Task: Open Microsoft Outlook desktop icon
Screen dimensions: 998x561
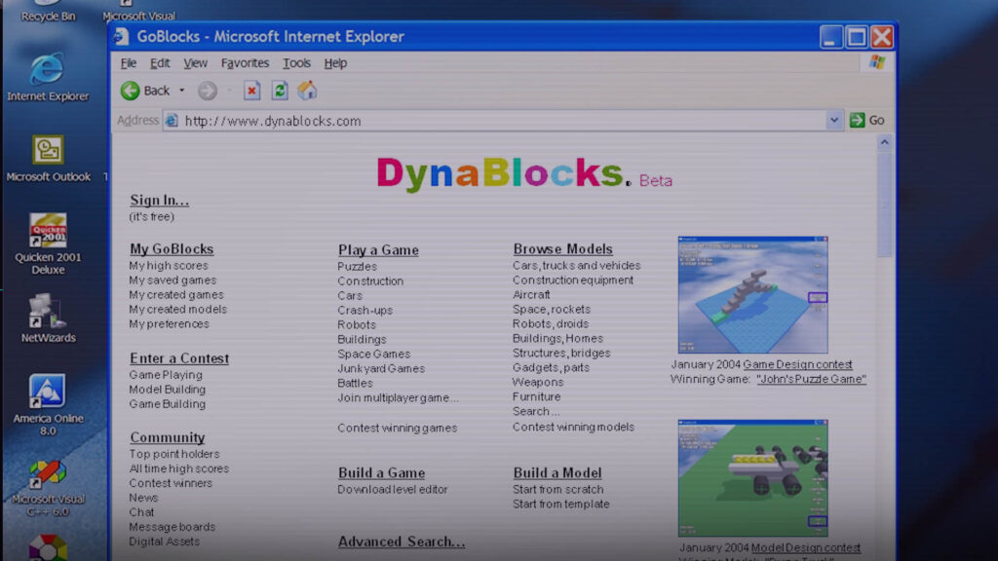Action: [x=48, y=159]
